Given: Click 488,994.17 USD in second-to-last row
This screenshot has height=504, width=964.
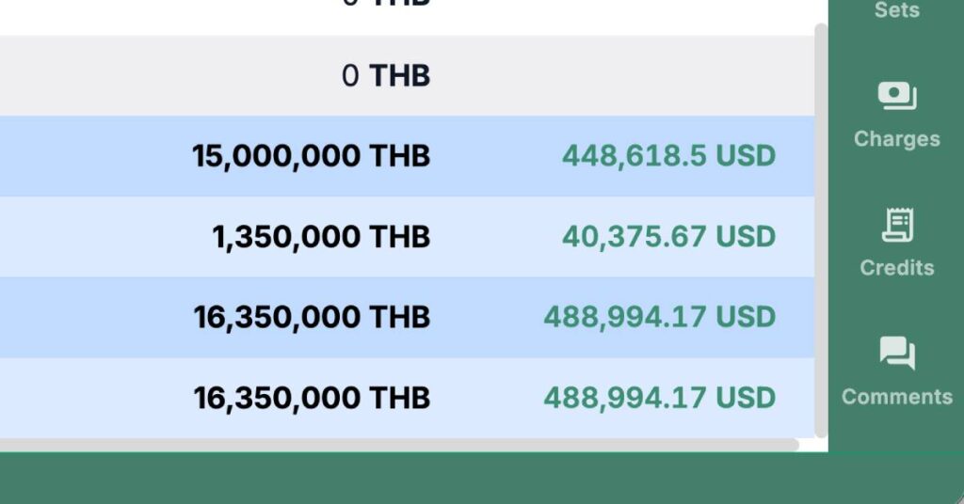Looking at the screenshot, I should [x=660, y=318].
